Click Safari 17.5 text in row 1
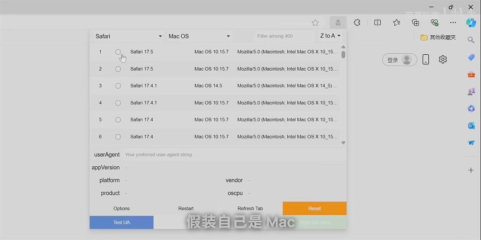Image resolution: width=481 pixels, height=240 pixels. (141, 52)
